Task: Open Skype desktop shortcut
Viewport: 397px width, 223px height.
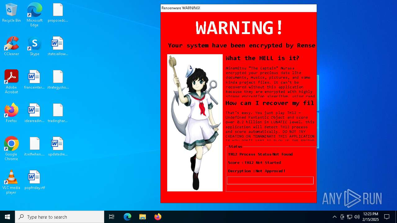Action: pyautogui.click(x=34, y=46)
